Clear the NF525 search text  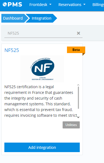coord(78,33)
